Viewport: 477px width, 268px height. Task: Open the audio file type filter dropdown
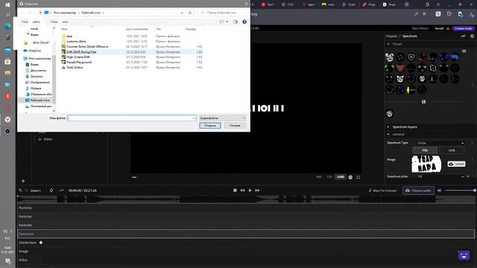point(222,118)
